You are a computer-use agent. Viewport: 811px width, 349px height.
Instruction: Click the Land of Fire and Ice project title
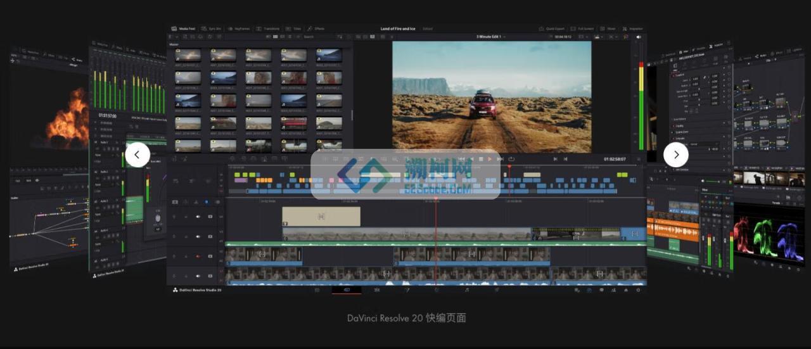coord(398,29)
